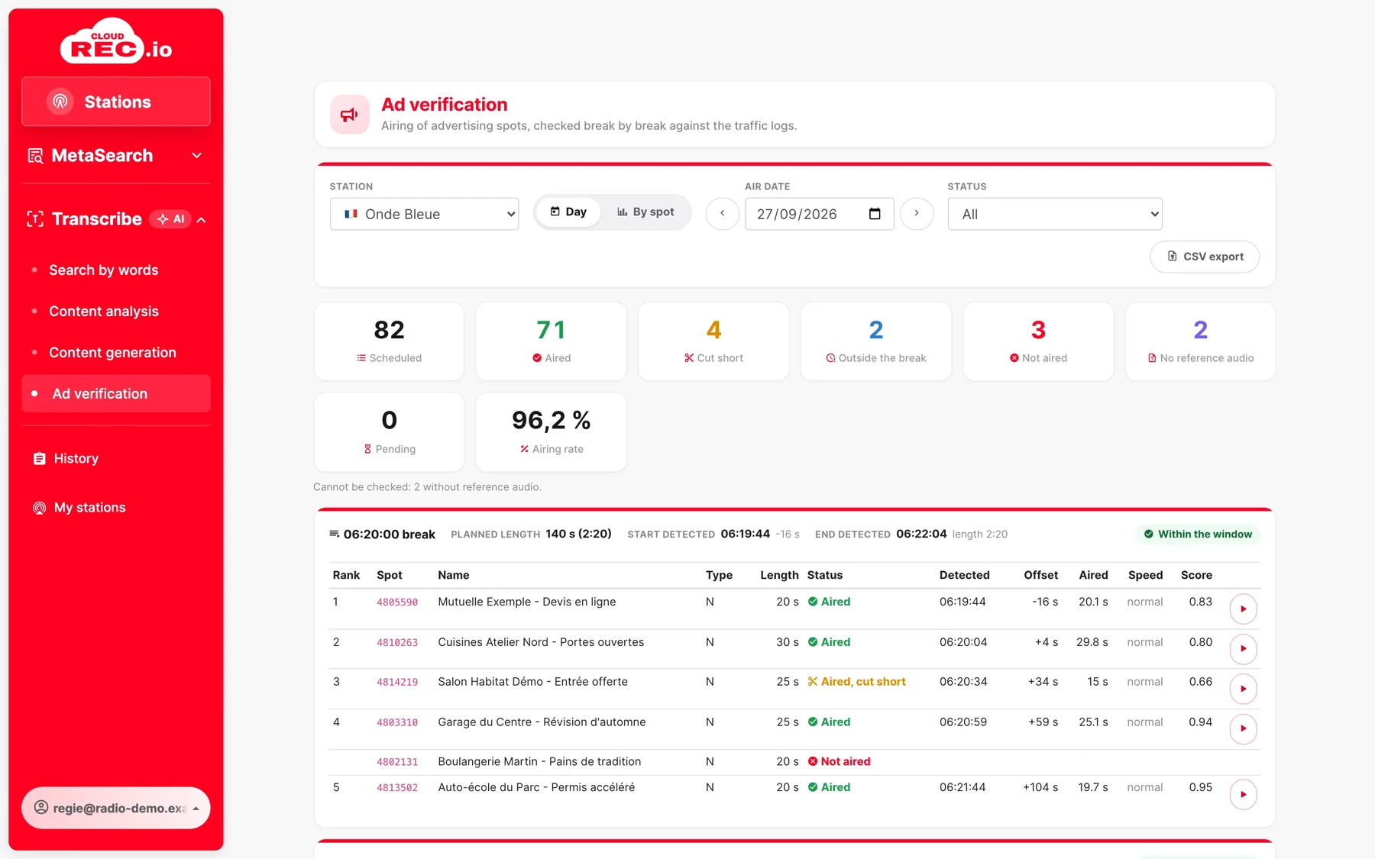Click the Not aired status for Boulangerie Martin
Screen dimensions: 1375x859
click(x=839, y=762)
